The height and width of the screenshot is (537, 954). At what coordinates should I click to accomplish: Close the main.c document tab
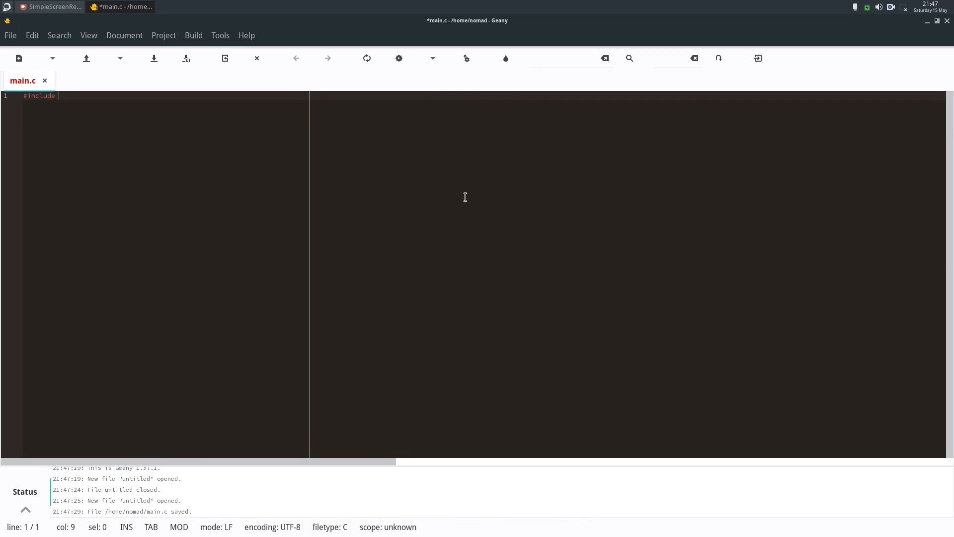point(44,81)
